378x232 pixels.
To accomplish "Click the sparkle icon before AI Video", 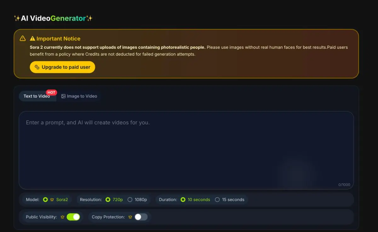I will pos(17,19).
